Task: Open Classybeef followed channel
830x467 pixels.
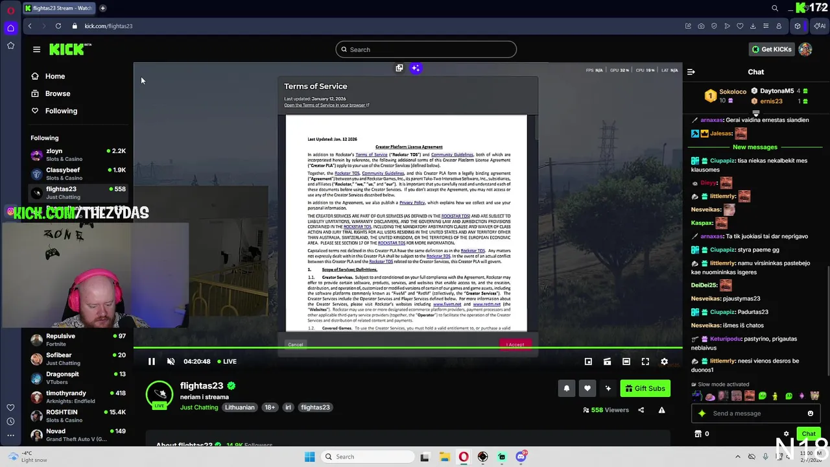Action: 78,173
